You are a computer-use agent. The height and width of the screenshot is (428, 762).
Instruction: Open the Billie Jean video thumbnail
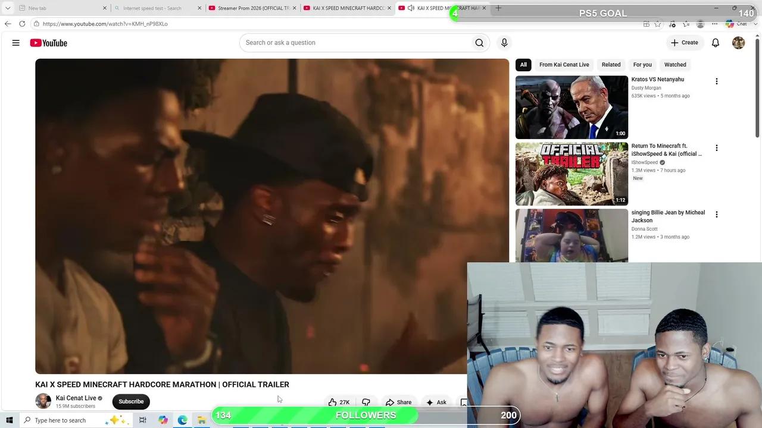tap(571, 235)
